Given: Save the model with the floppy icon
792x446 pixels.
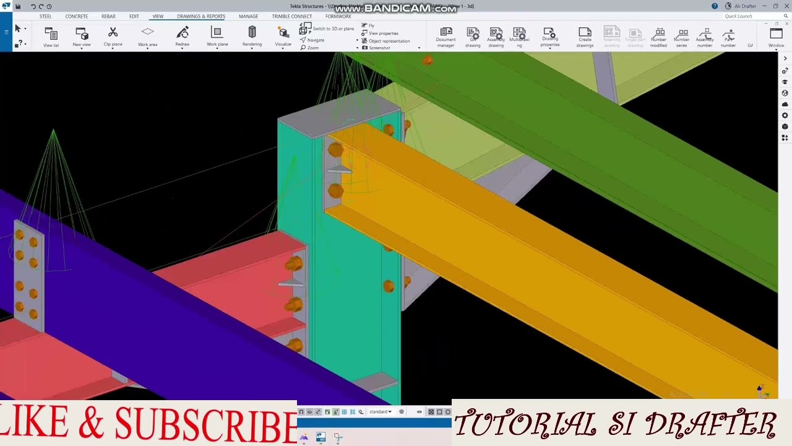Looking at the screenshot, I should (x=18, y=6).
